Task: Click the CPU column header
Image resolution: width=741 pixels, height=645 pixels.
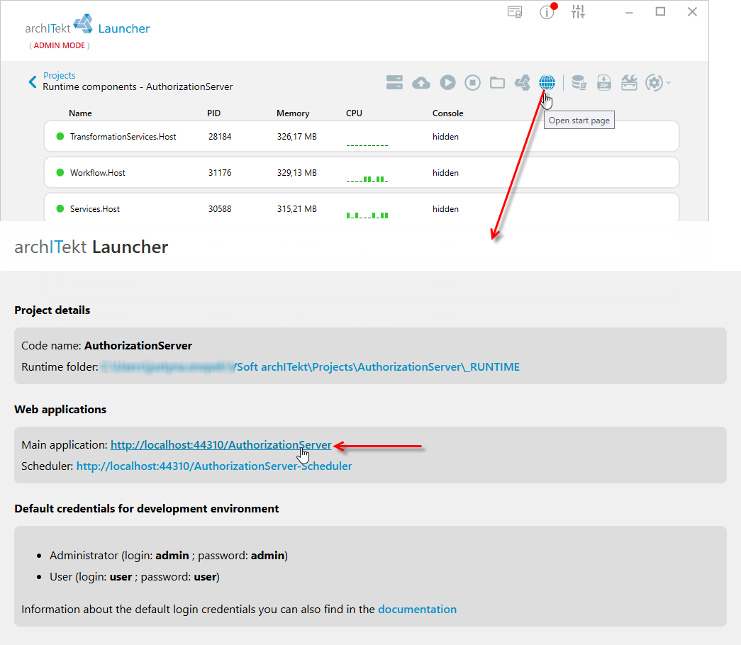Action: coord(354,113)
